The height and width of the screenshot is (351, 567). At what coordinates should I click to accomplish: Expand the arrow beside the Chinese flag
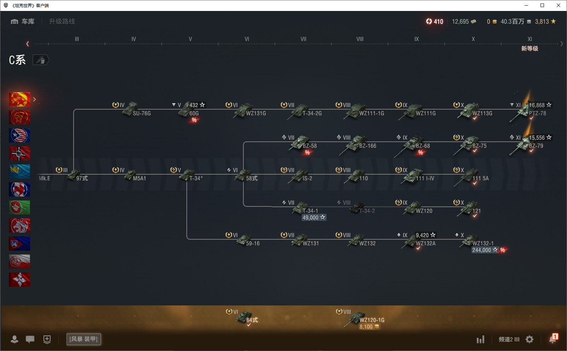coord(34,99)
